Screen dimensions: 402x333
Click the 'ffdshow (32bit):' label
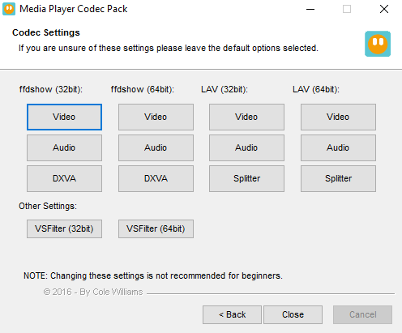pyautogui.click(x=51, y=89)
